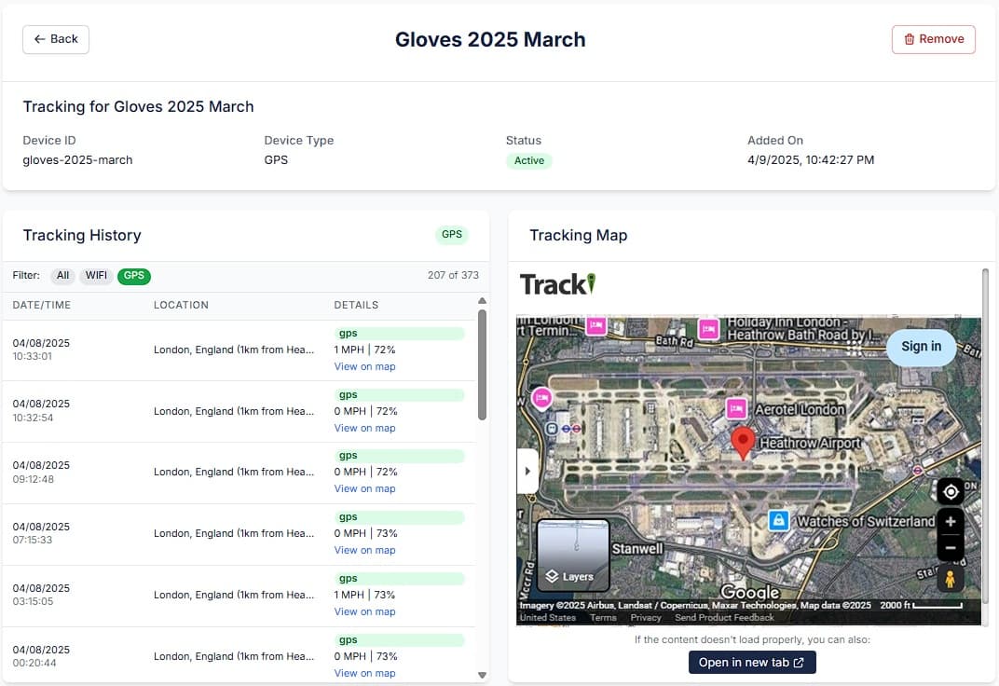This screenshot has height=686, width=999.
Task: Click the map zoom in plus button
Action: [950, 522]
